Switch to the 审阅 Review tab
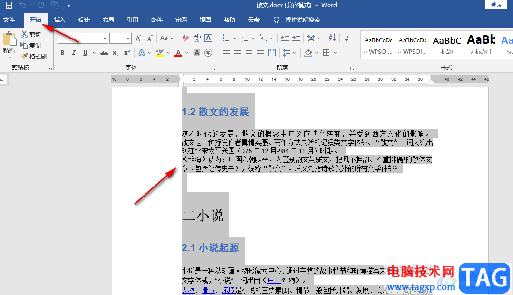513x295 pixels. coord(181,20)
